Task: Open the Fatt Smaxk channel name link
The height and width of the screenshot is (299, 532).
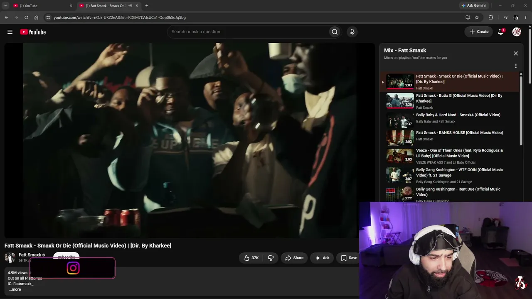Action: pyautogui.click(x=30, y=255)
